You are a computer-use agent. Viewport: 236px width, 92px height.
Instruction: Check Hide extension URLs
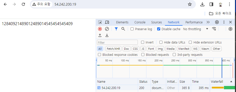tap(190, 42)
